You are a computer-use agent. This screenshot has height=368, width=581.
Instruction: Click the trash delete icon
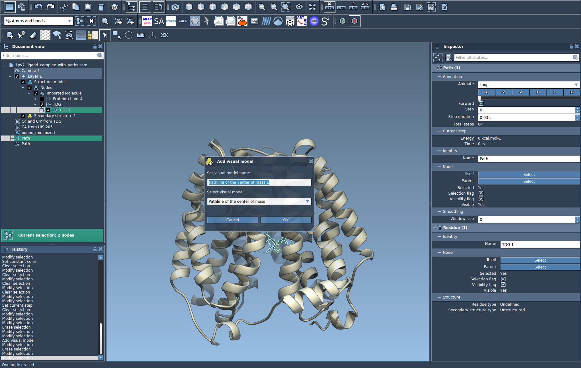pyautogui.click(x=101, y=7)
